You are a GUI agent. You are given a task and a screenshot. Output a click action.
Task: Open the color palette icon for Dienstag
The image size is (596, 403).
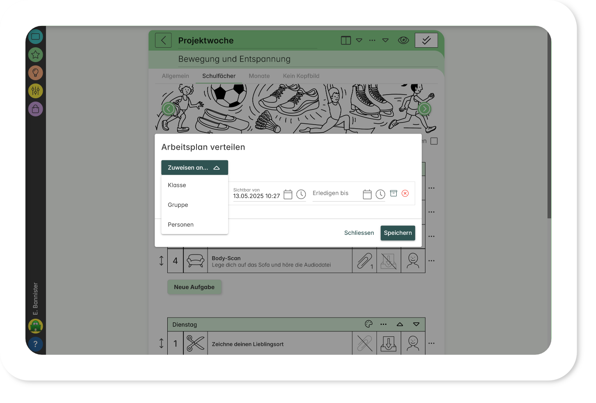369,324
